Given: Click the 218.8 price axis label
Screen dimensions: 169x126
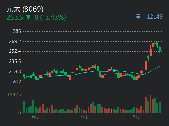Looking at the screenshot, I should tap(15, 71).
